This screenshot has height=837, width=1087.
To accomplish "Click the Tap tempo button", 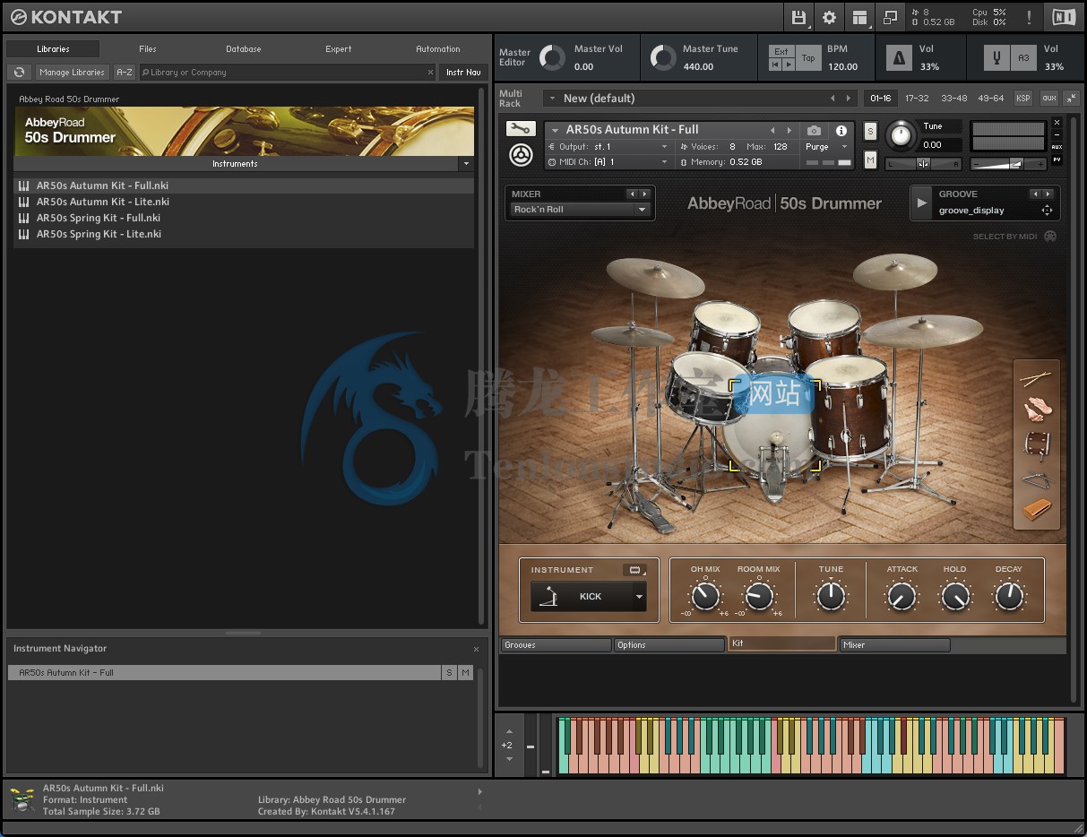I will pos(808,58).
